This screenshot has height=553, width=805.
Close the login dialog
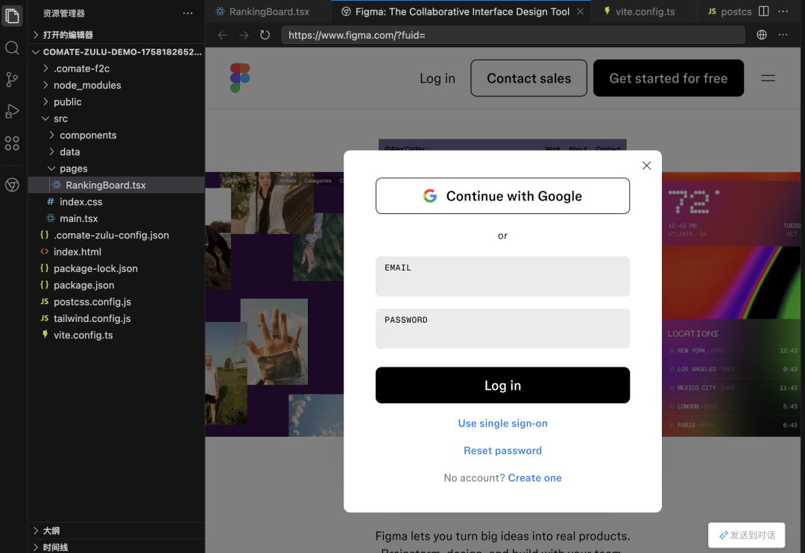646,165
